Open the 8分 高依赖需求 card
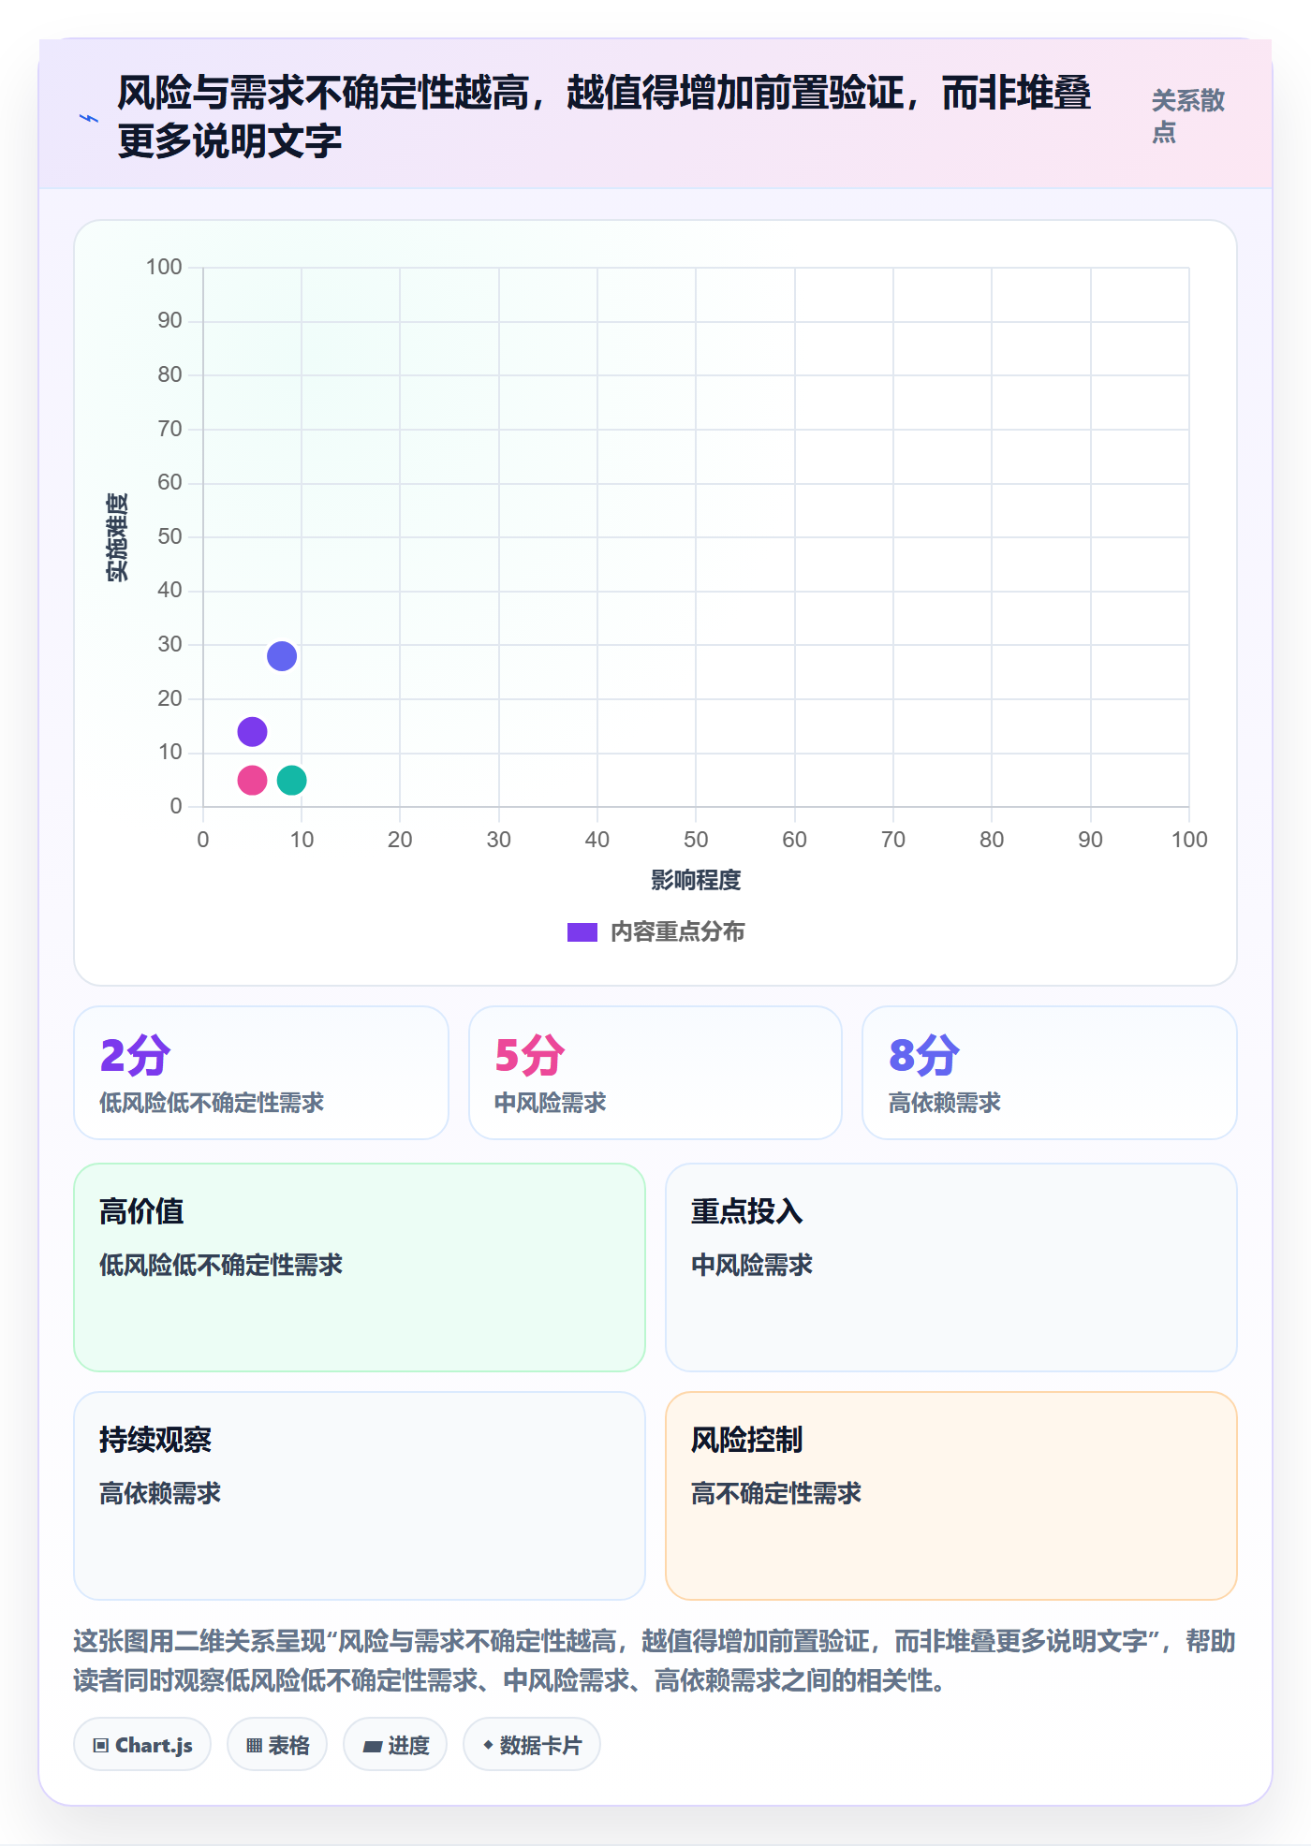The image size is (1311, 1846). point(1050,1073)
